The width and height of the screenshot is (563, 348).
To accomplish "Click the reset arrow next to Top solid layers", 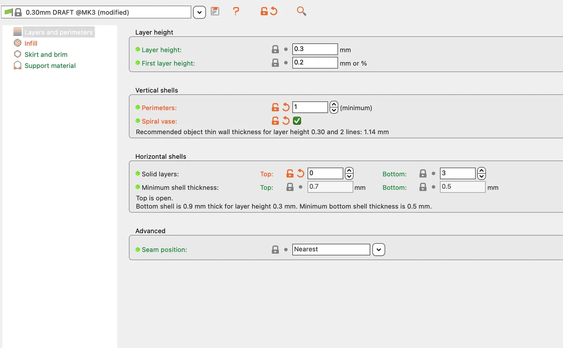I will (x=301, y=173).
